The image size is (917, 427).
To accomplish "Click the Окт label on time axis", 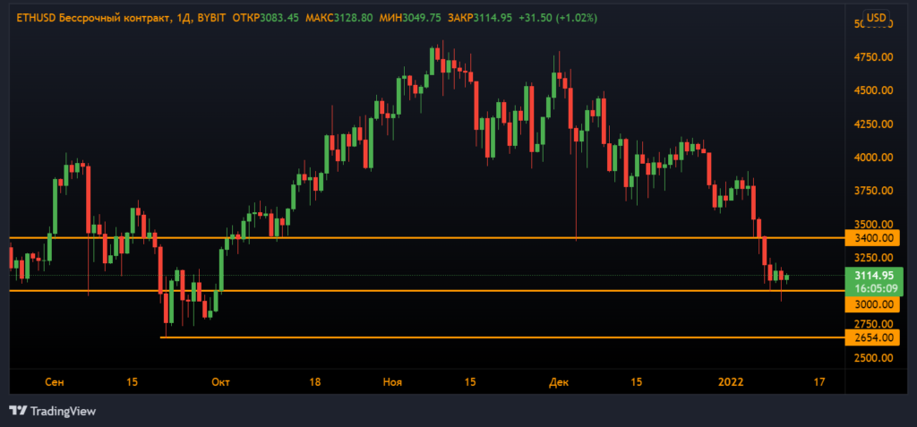I will pyautogui.click(x=220, y=382).
